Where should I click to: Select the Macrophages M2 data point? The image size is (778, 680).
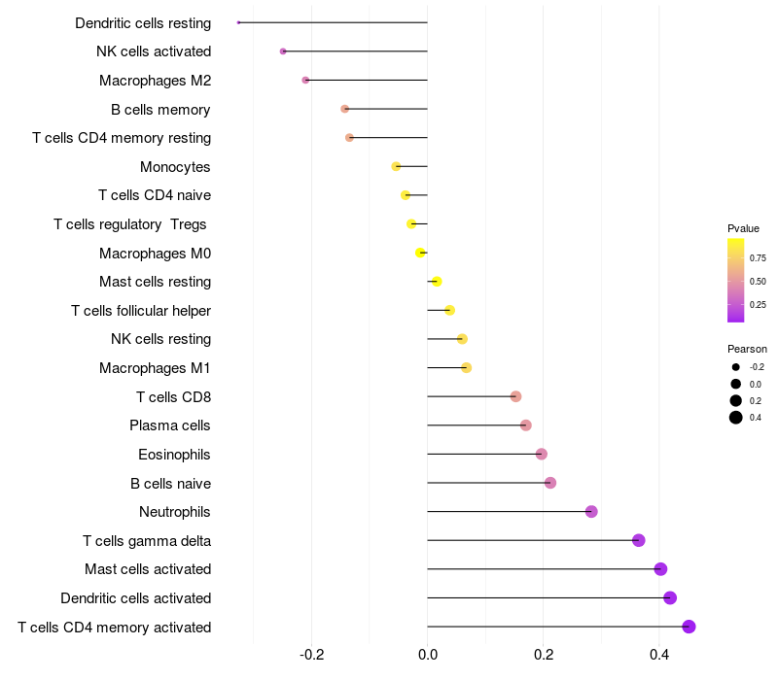pyautogui.click(x=305, y=80)
